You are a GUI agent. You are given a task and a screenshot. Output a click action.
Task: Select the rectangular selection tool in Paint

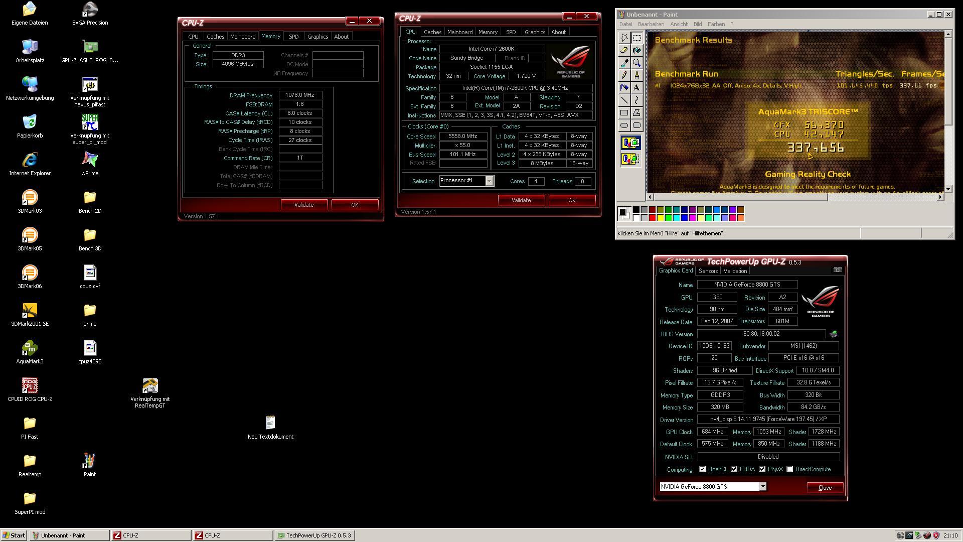(x=636, y=38)
